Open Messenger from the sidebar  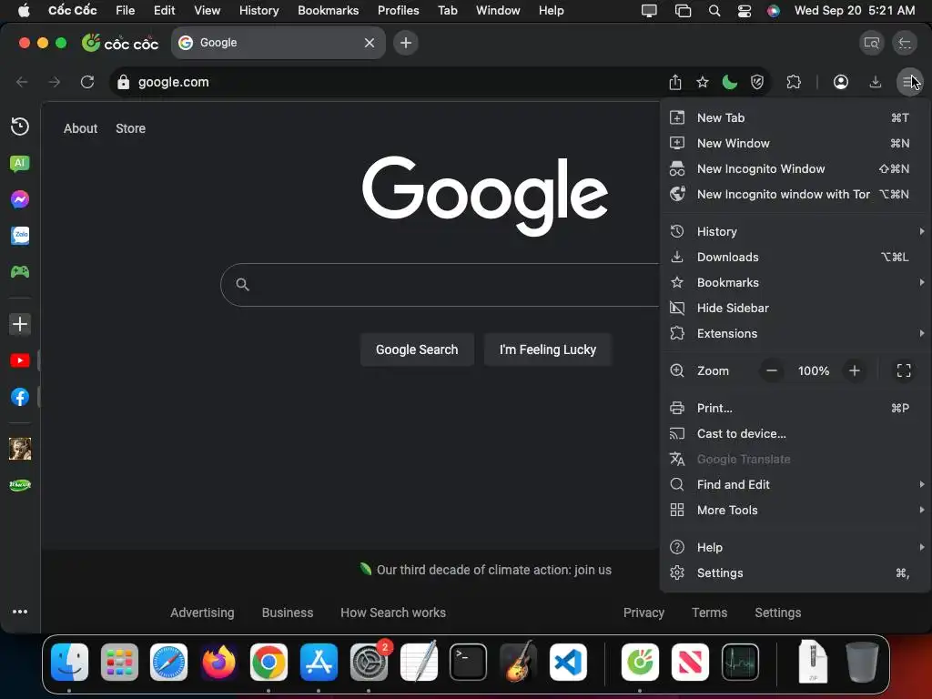pyautogui.click(x=20, y=199)
